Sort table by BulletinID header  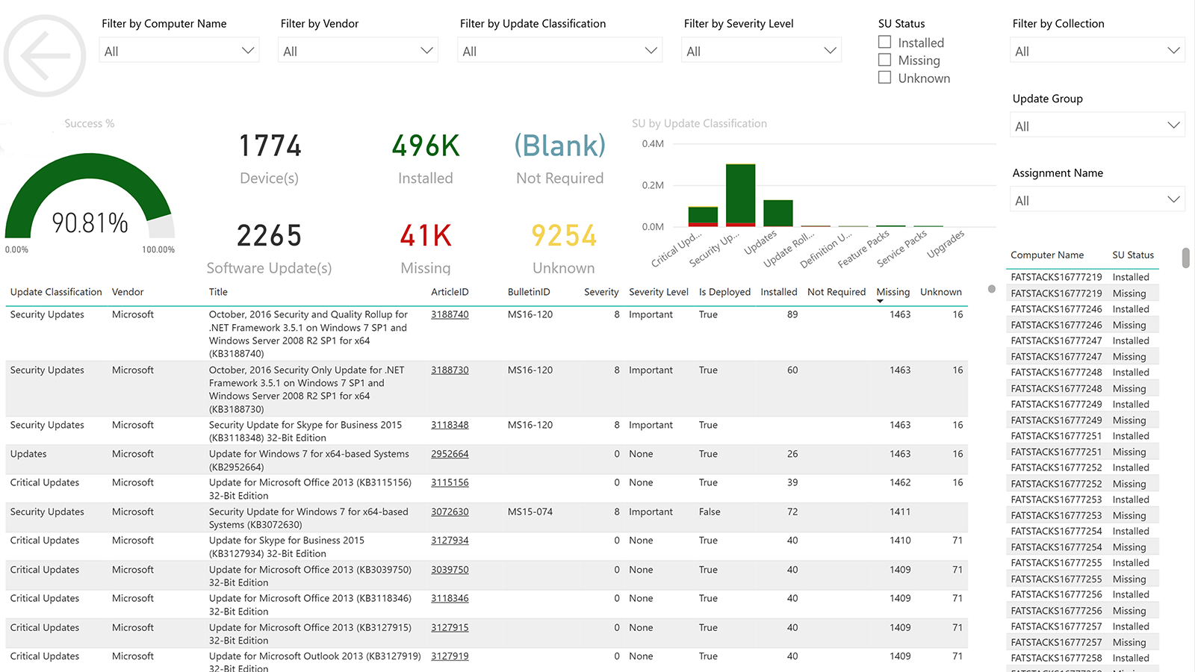pyautogui.click(x=529, y=292)
